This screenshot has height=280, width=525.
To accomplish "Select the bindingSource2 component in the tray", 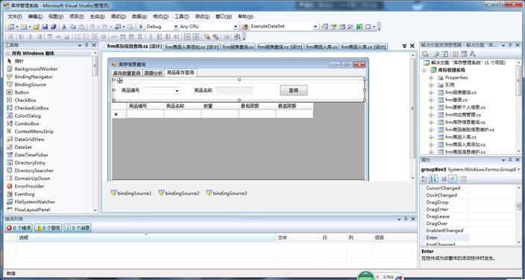I will tap(179, 193).
